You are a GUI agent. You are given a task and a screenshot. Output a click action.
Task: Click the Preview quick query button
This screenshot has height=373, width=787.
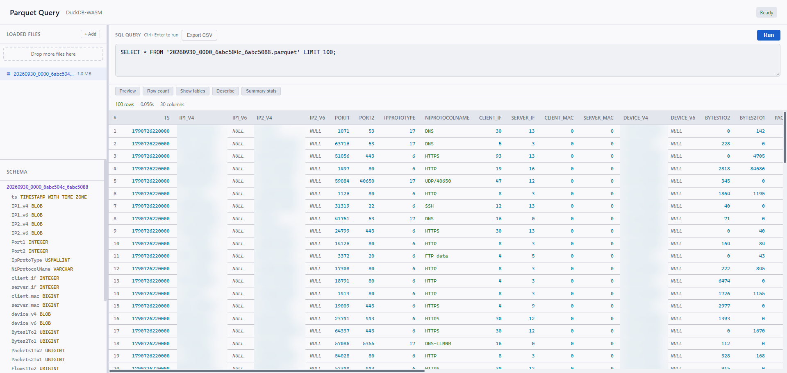pos(127,91)
